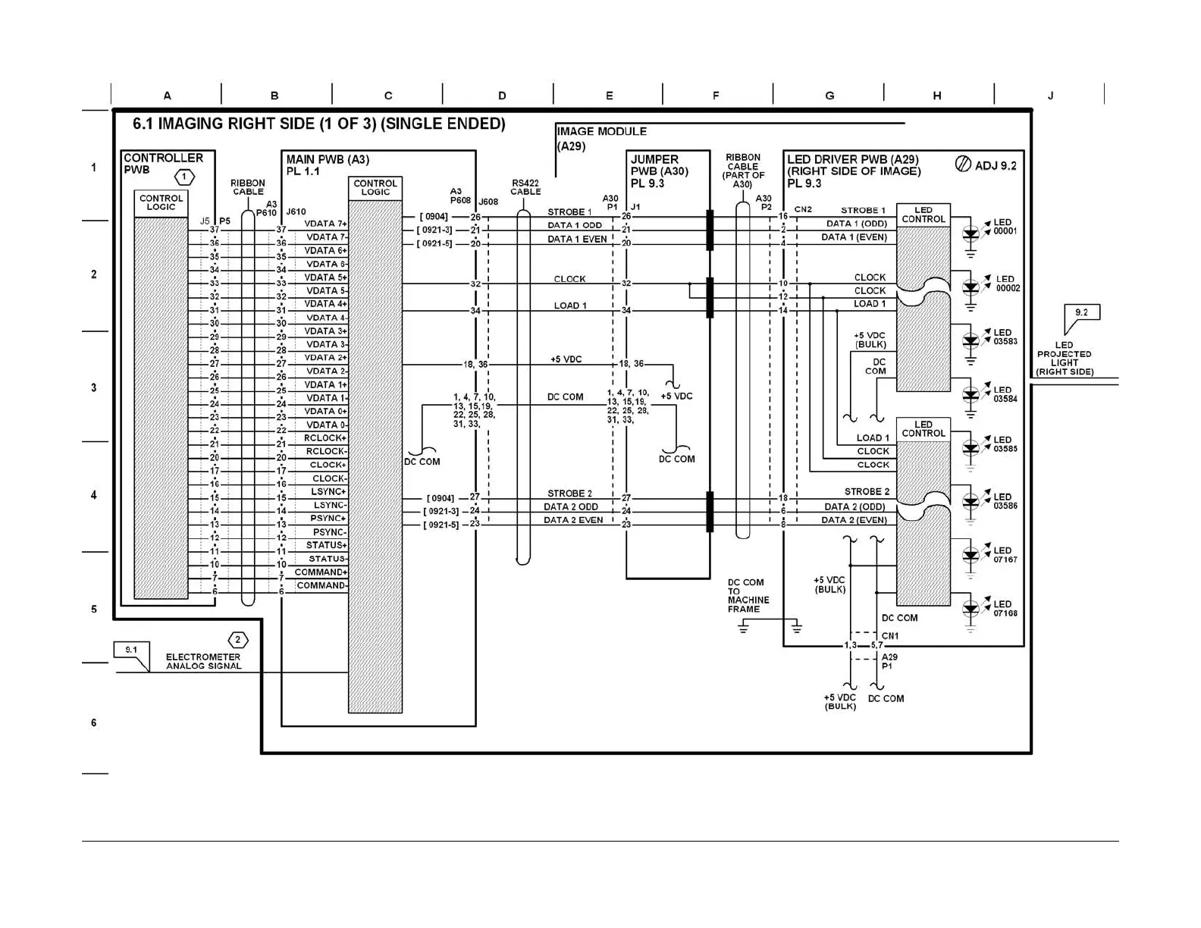
Task: Click the ADJ 9.2 adjustment symbol
Action: tap(963, 165)
